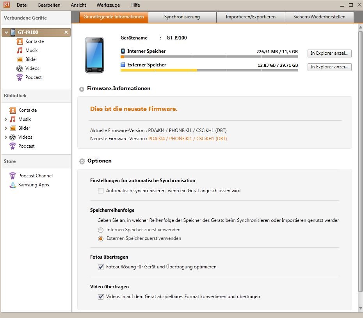Click the Interner Speicher usage bar
Image resolution: width=363 pixels, height=318 pixels.
tap(209, 57)
